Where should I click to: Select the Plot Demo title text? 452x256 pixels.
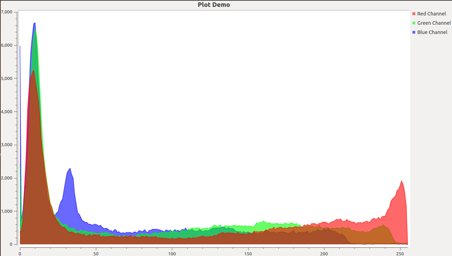pyautogui.click(x=214, y=4)
